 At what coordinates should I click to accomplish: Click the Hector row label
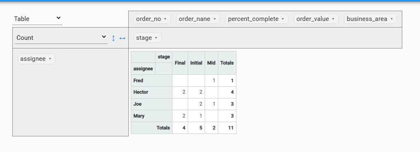point(151,92)
